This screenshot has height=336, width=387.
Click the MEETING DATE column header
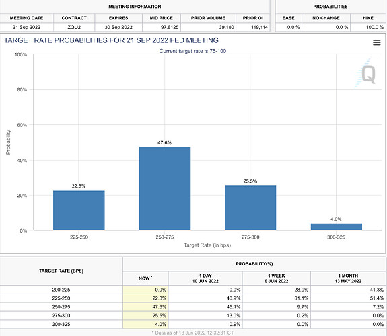click(26, 18)
